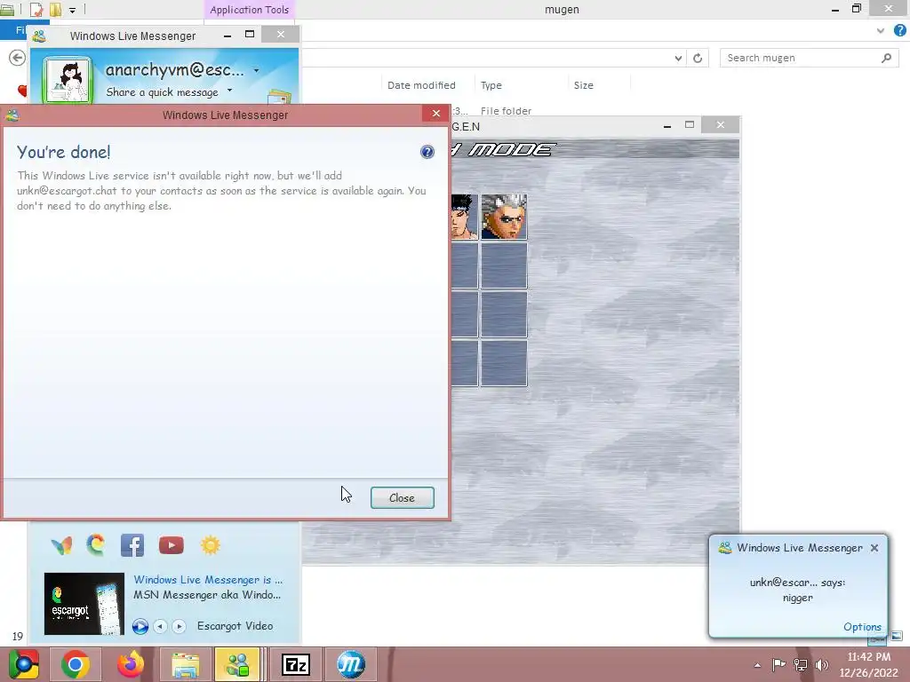Open the Facebook icon in Messenger
Image resolution: width=910 pixels, height=682 pixels.
[132, 545]
